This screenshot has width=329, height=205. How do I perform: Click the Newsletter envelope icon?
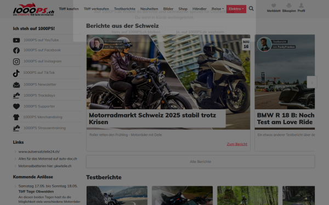coord(16,85)
